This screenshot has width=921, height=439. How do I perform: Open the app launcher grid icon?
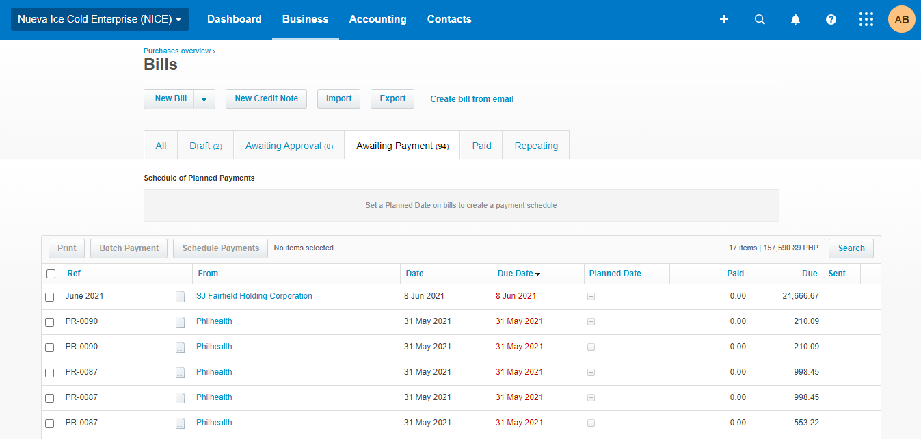pyautogui.click(x=866, y=19)
